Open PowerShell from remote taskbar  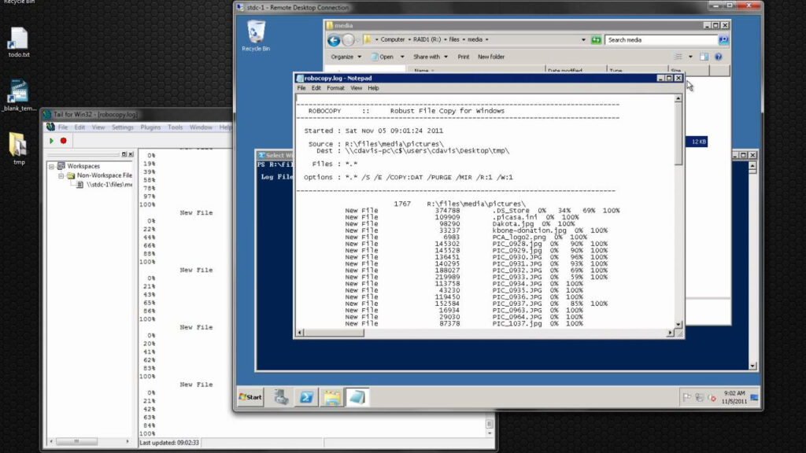[x=306, y=397]
